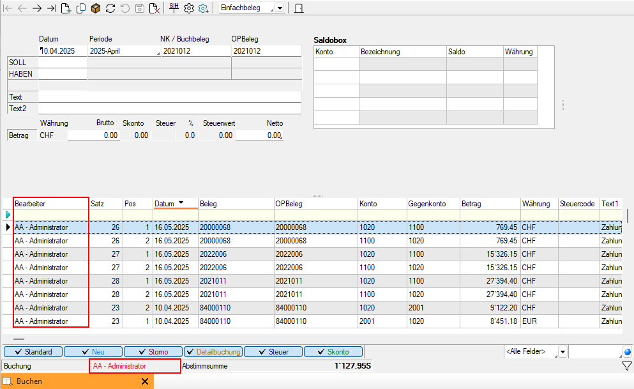Go to the first record arrow
Screen dimensions: 634x389
[8, 8]
